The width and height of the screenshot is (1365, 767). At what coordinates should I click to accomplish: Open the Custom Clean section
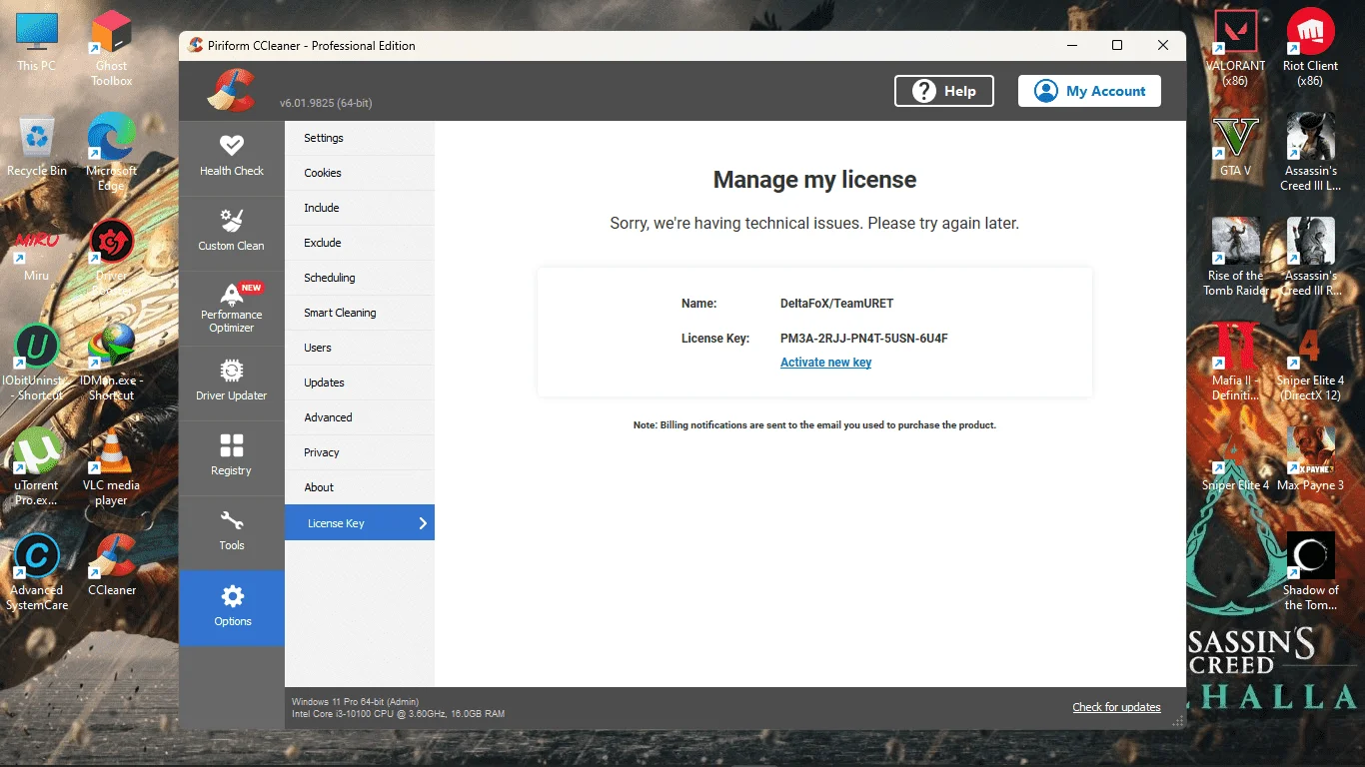pos(232,233)
